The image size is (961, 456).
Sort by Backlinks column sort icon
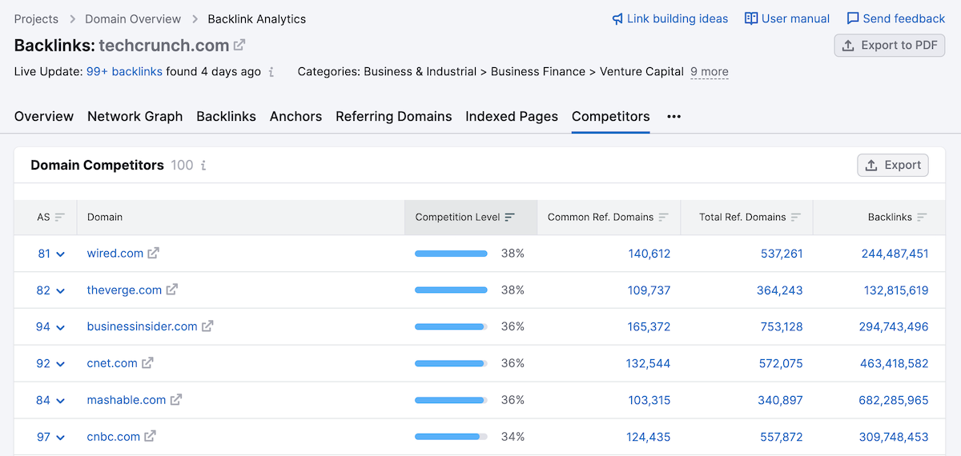(x=922, y=218)
